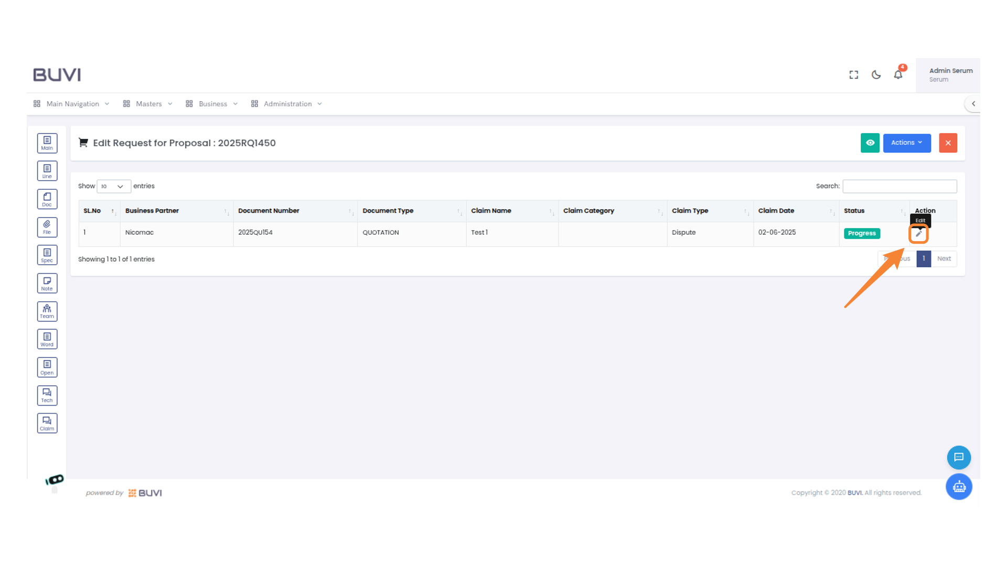Image resolution: width=1007 pixels, height=566 pixels.
Task: Open the Claim sidebar section
Action: (47, 423)
